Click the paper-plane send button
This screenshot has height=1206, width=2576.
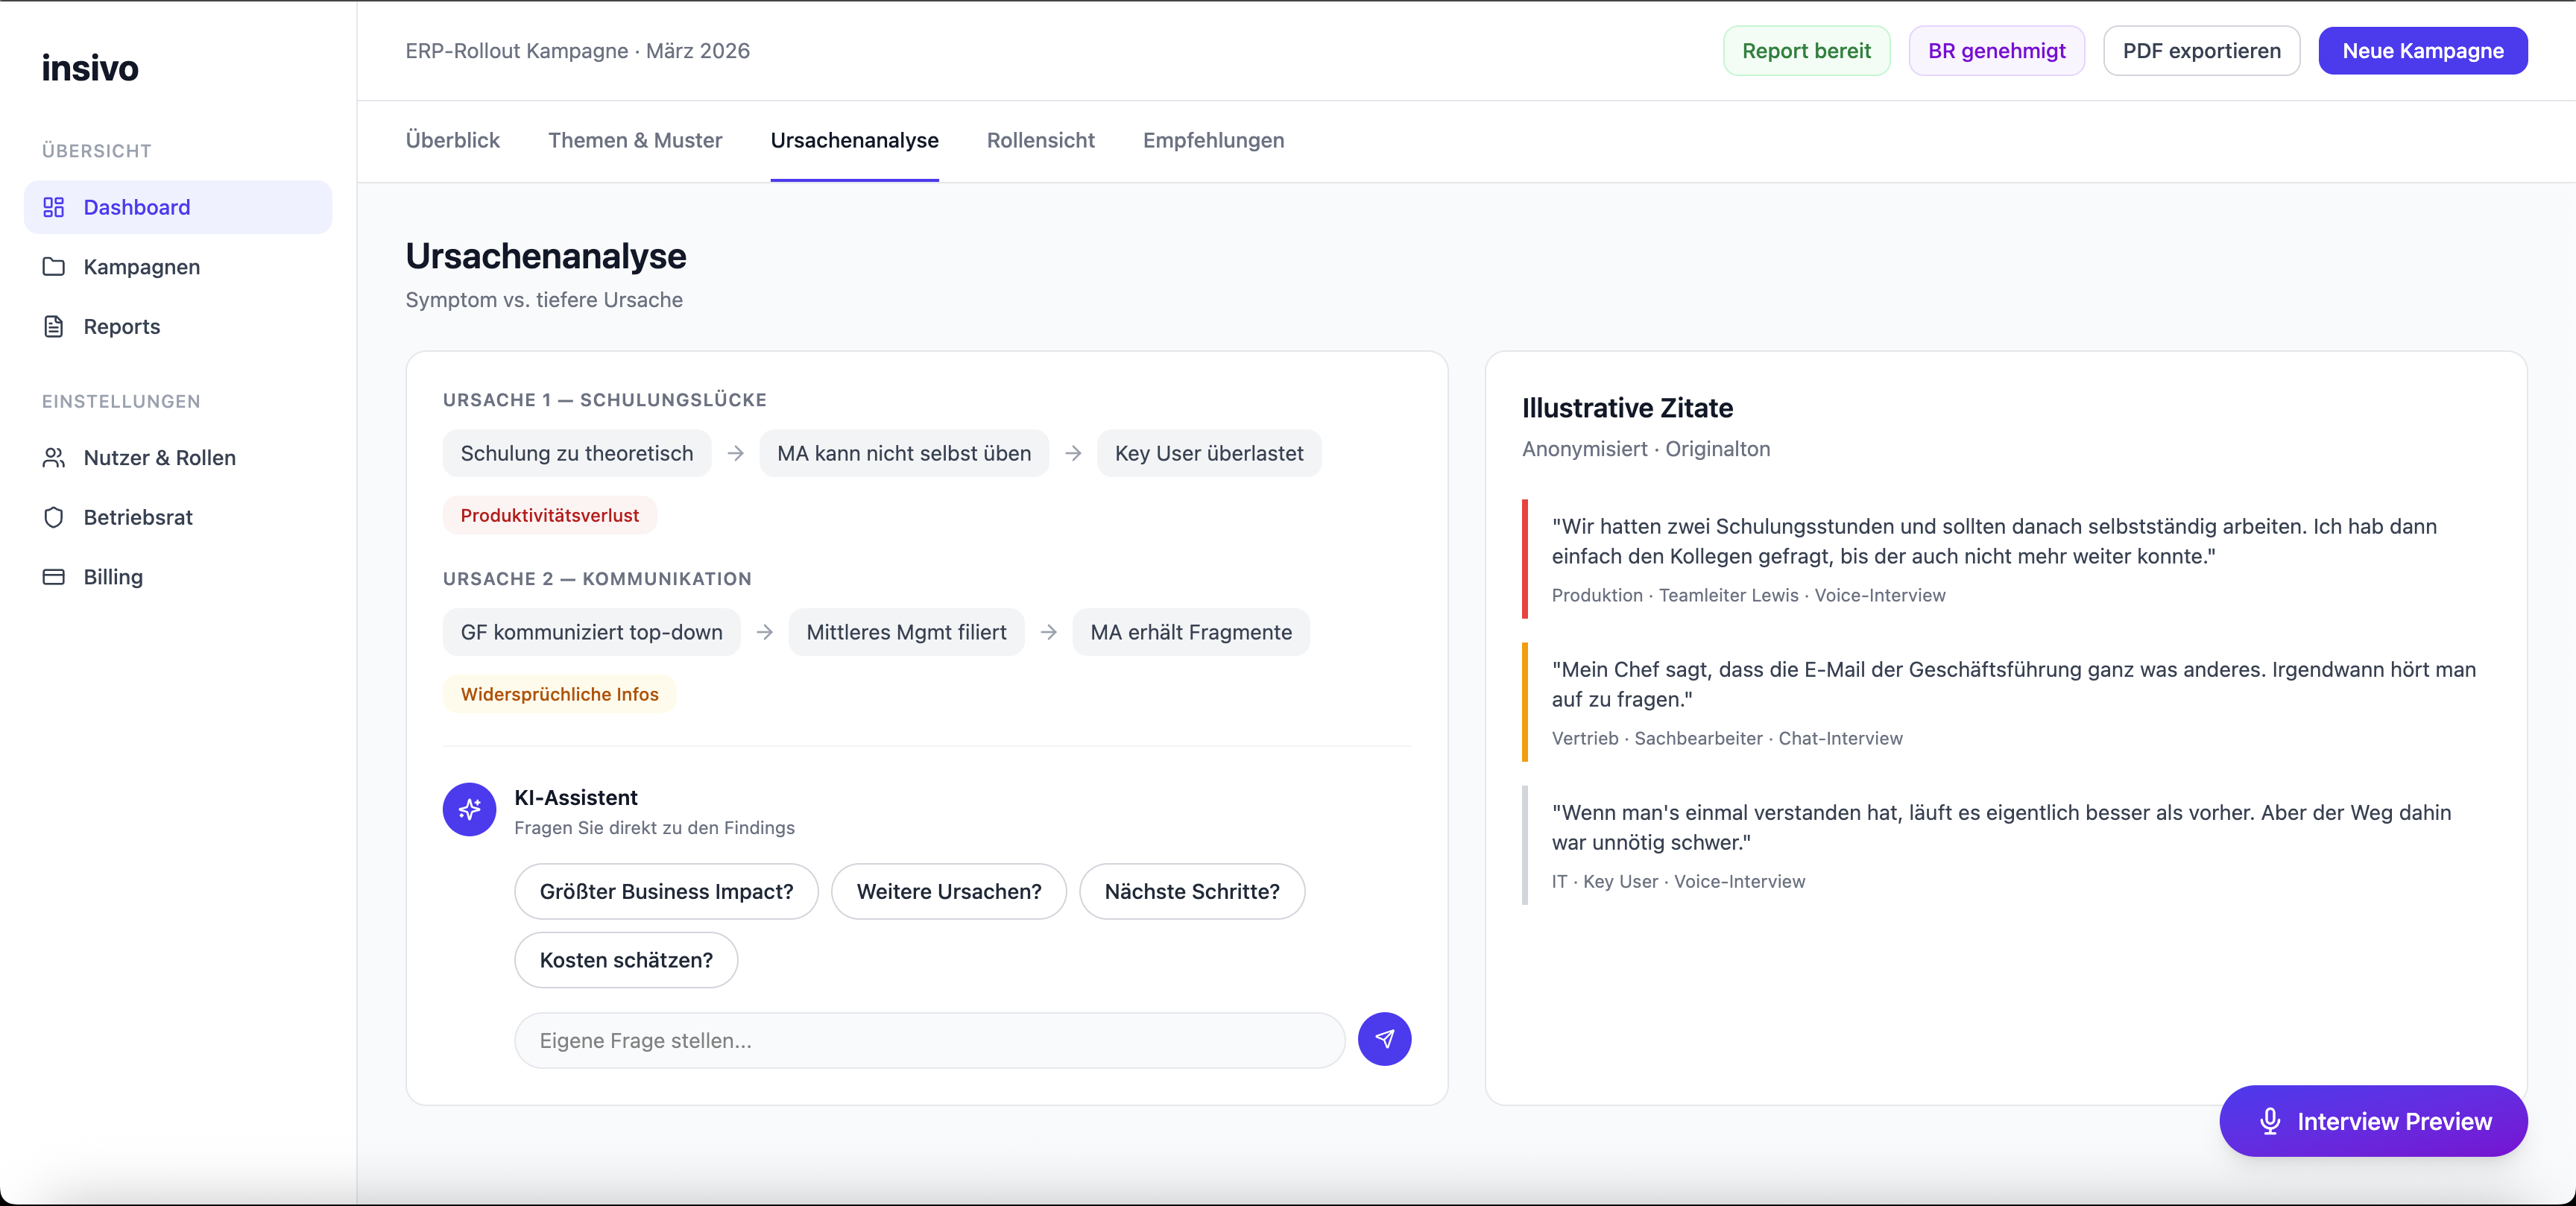tap(1384, 1039)
